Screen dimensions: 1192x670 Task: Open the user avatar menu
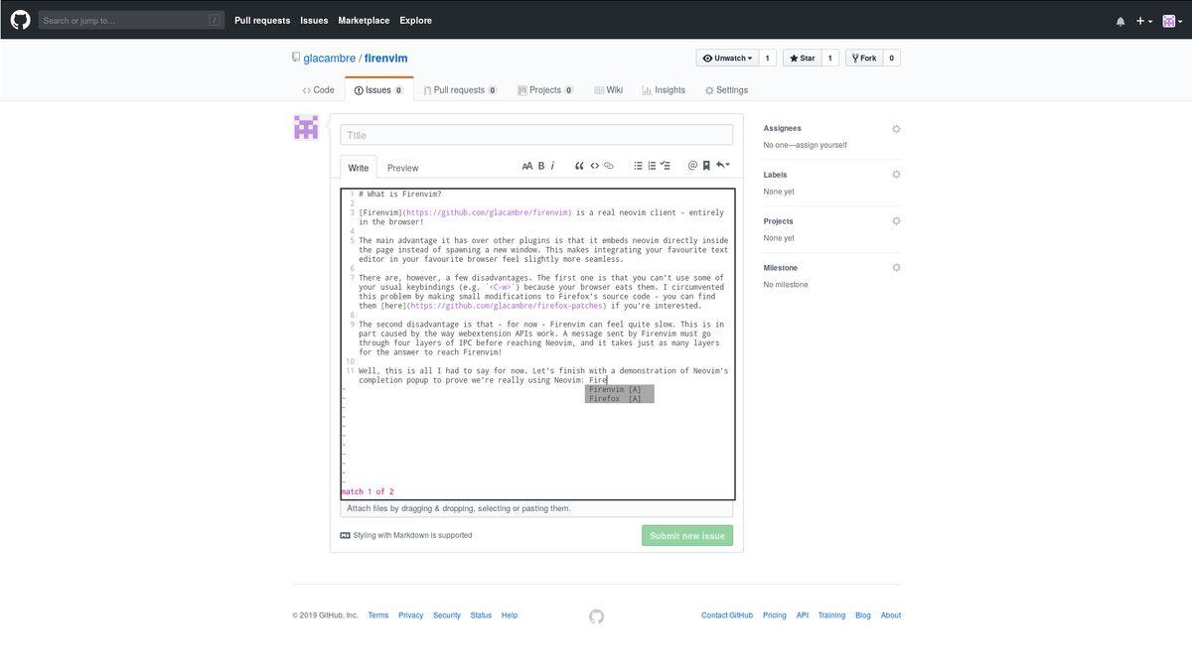(x=1172, y=21)
